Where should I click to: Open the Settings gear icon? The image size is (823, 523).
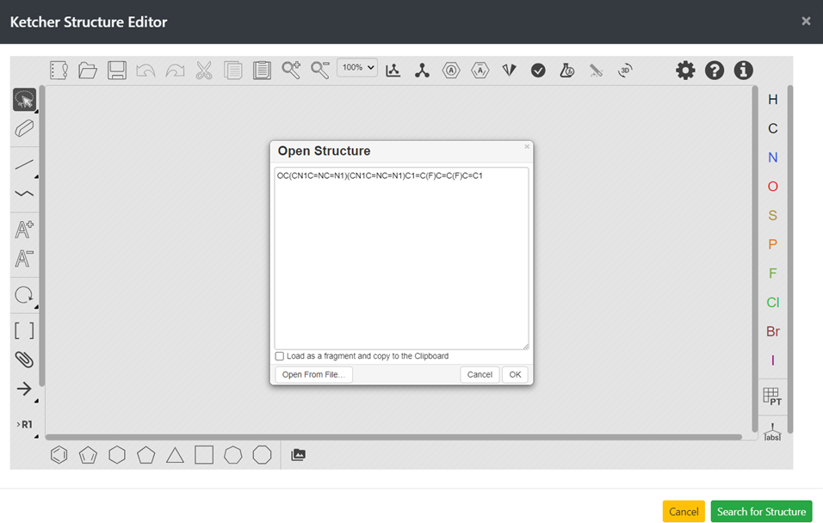[x=685, y=71]
